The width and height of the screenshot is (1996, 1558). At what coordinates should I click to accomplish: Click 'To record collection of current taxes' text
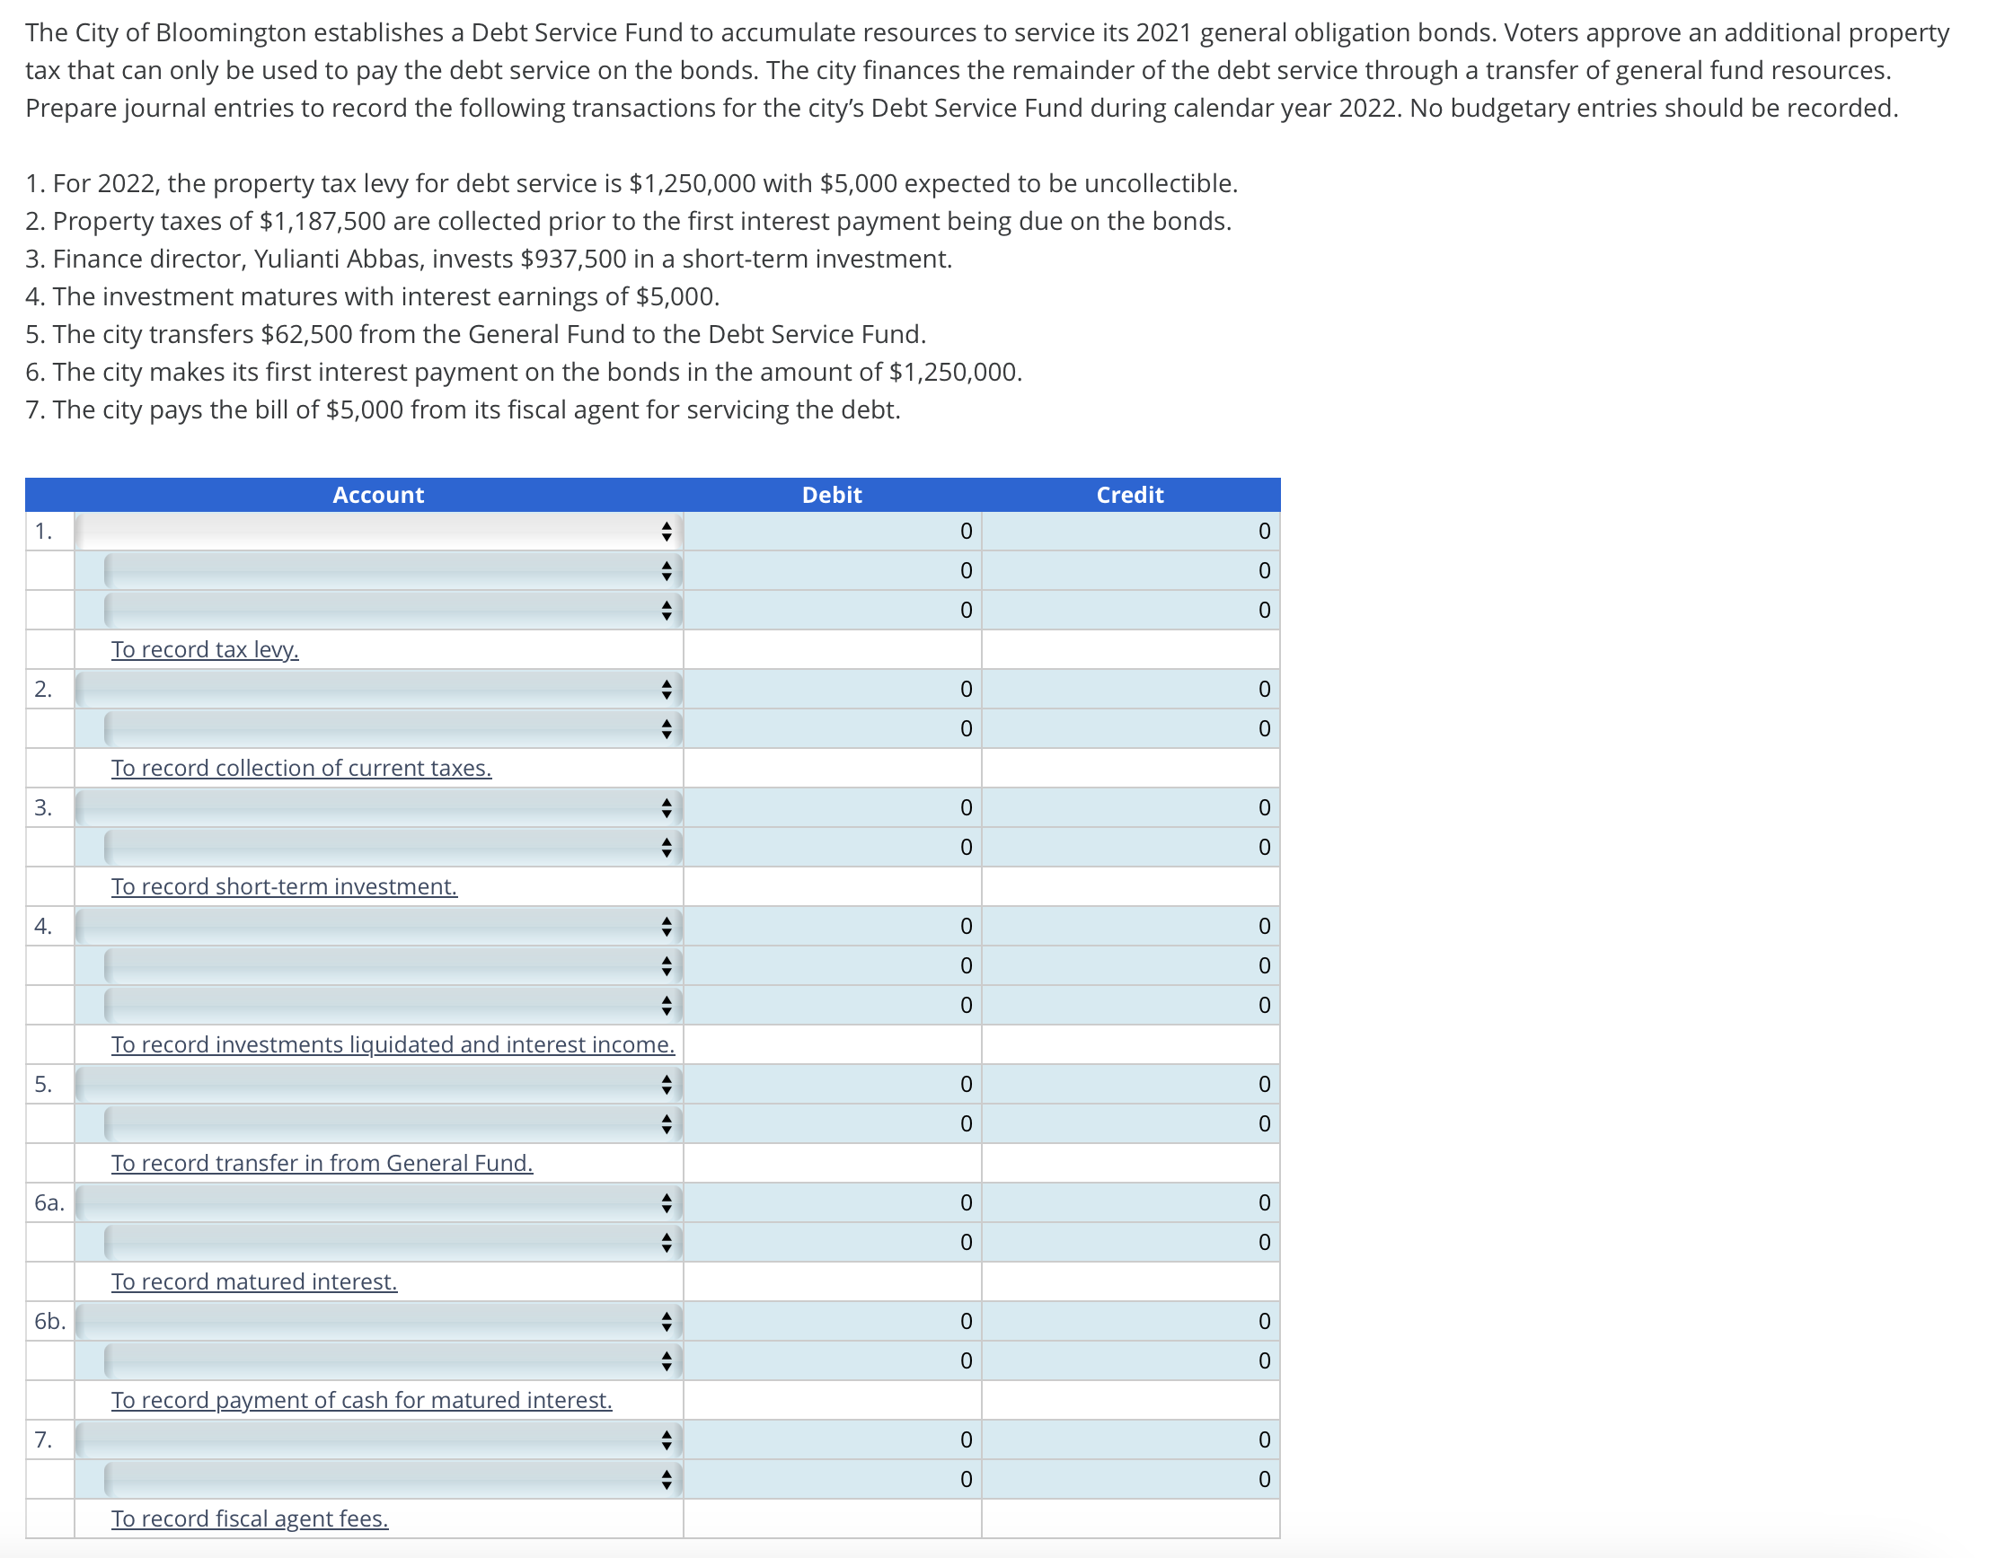(x=300, y=768)
